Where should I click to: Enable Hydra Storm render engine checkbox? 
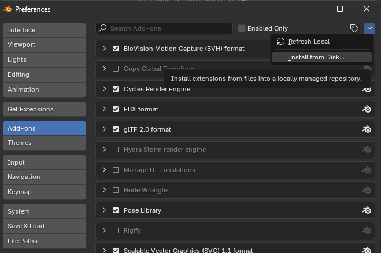click(x=116, y=150)
